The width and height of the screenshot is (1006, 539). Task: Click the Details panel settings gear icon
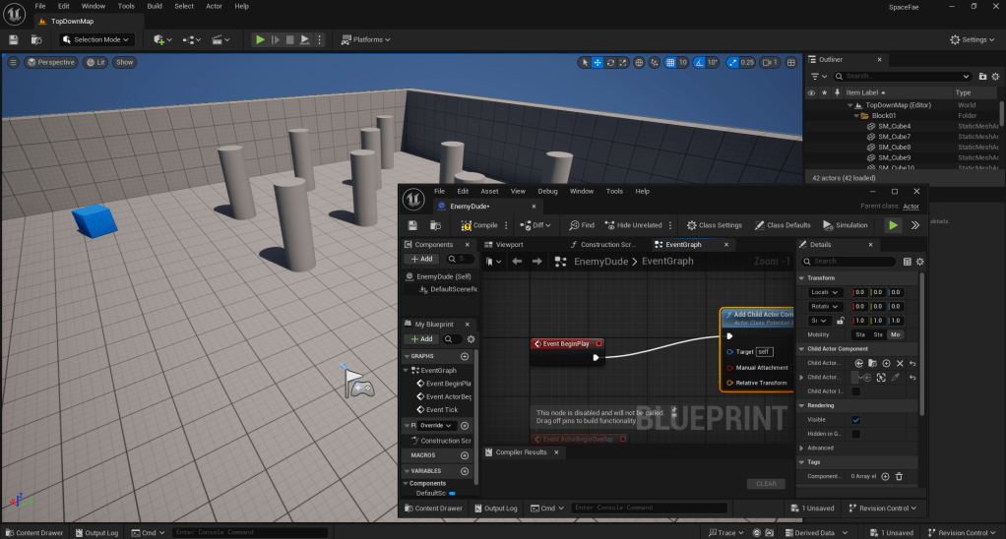click(x=920, y=262)
